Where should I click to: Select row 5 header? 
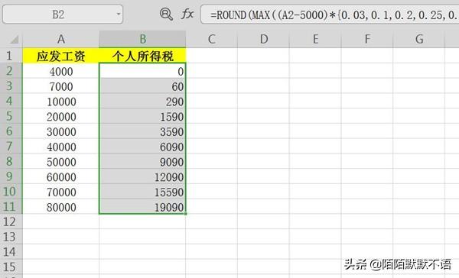pyautogui.click(x=11, y=116)
